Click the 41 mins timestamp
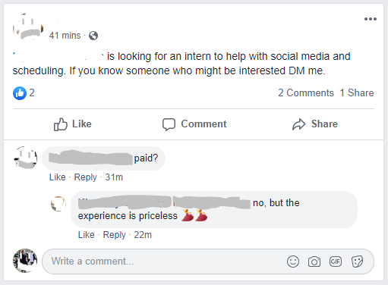The width and height of the screenshot is (388, 285). tap(65, 36)
